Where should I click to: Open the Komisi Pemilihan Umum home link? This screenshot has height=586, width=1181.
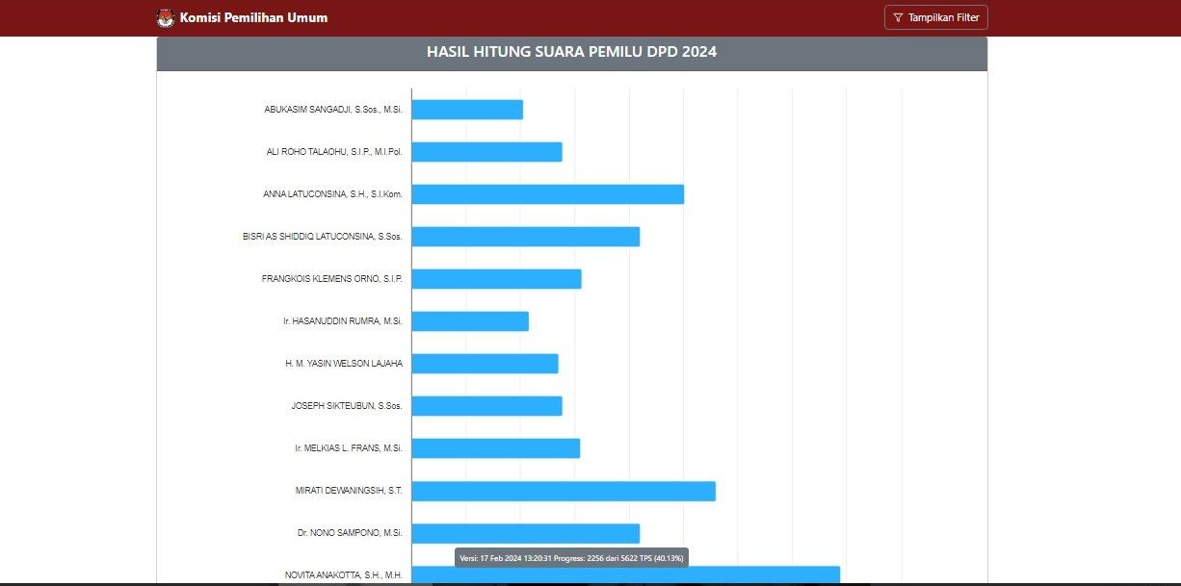tap(253, 17)
